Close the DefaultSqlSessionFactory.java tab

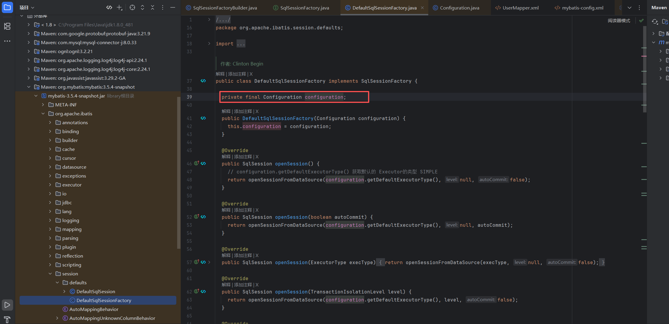(422, 8)
